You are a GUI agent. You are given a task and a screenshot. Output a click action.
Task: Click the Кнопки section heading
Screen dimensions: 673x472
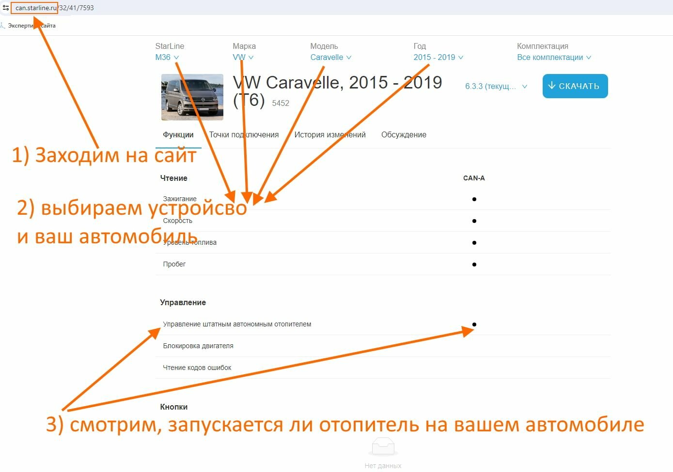click(173, 407)
